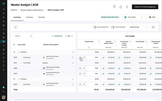Enable Show total/sqft switch
This screenshot has height=101, width=162.
pyautogui.click(x=112, y=27)
